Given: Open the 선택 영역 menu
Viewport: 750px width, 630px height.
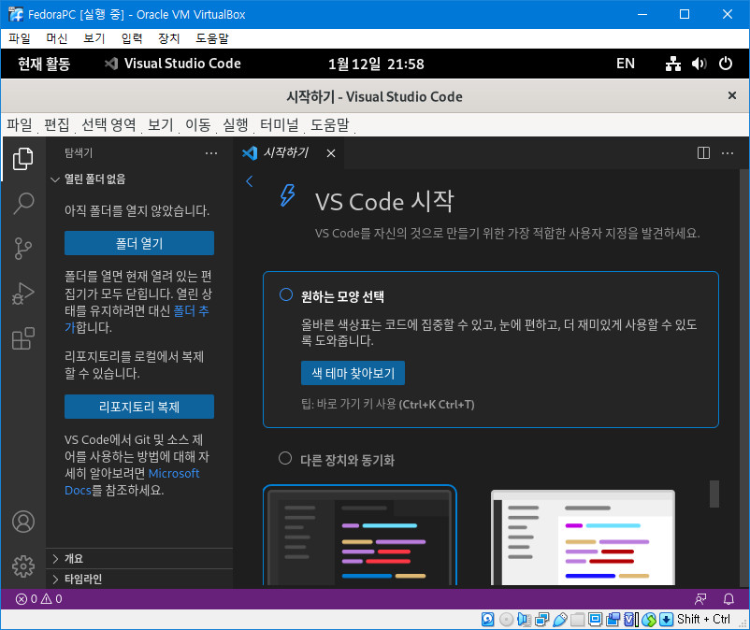Looking at the screenshot, I should (108, 124).
